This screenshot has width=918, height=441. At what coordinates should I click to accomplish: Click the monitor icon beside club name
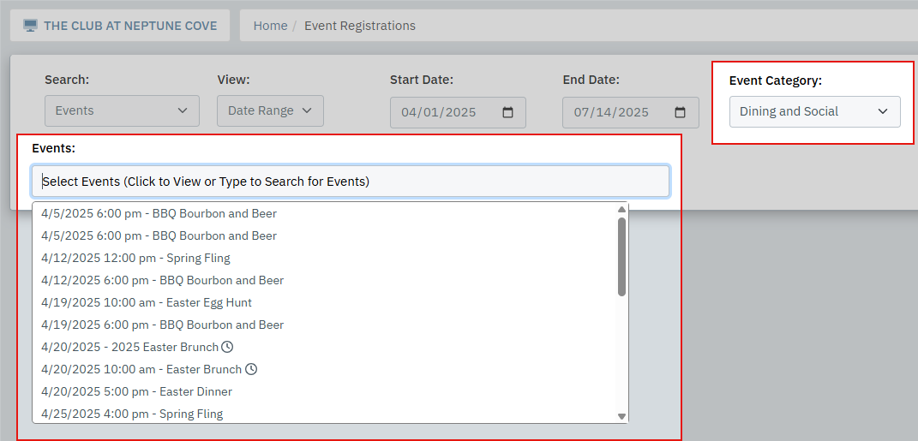click(30, 26)
